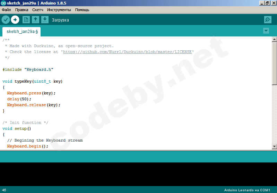The width and height of the screenshot is (277, 193).
Task: Open the Duckuino LICENSE GitHub link
Action: coord(127,52)
